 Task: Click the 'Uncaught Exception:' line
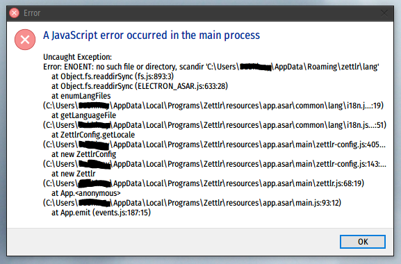tap(77, 57)
